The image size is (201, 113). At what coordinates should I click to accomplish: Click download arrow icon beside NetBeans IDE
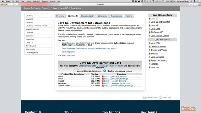(x=149, y=32)
